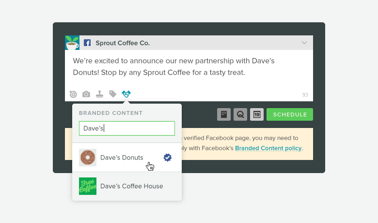
Task: Toggle the Branded Content handshake icon
Action: pyautogui.click(x=126, y=94)
